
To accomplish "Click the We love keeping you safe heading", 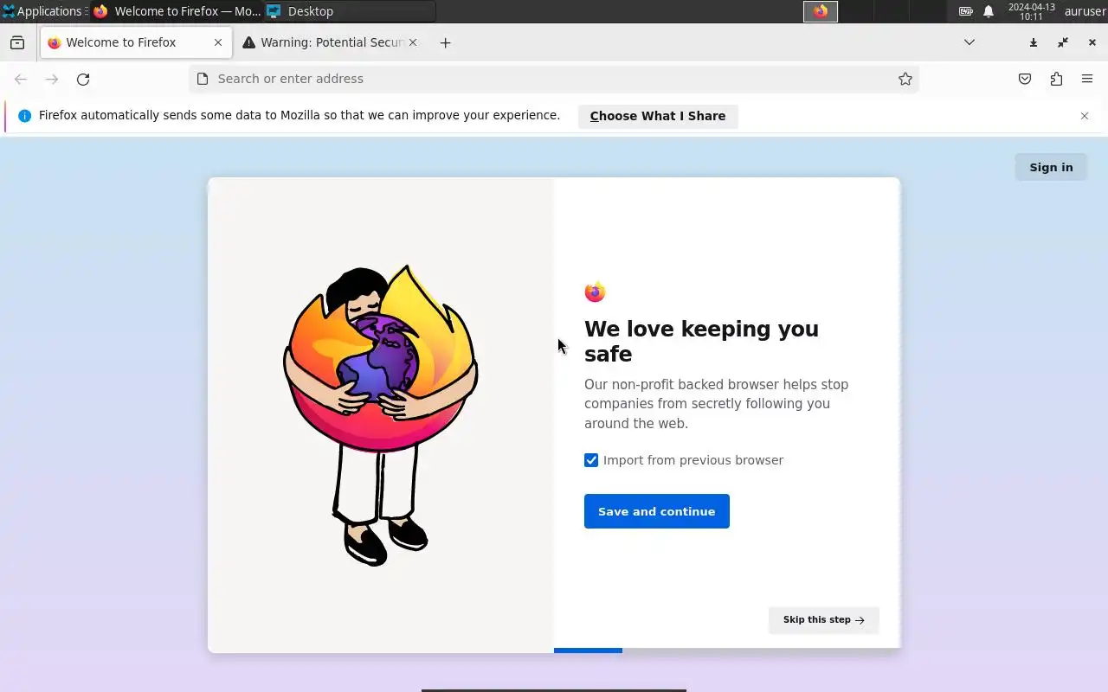I will 701,342.
